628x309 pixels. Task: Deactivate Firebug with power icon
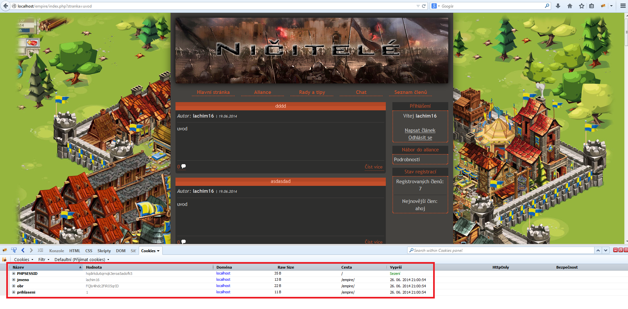point(626,250)
